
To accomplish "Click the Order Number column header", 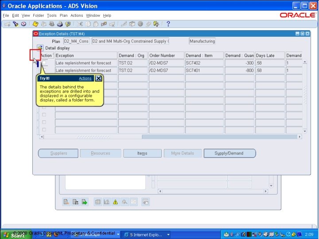I will point(166,55).
